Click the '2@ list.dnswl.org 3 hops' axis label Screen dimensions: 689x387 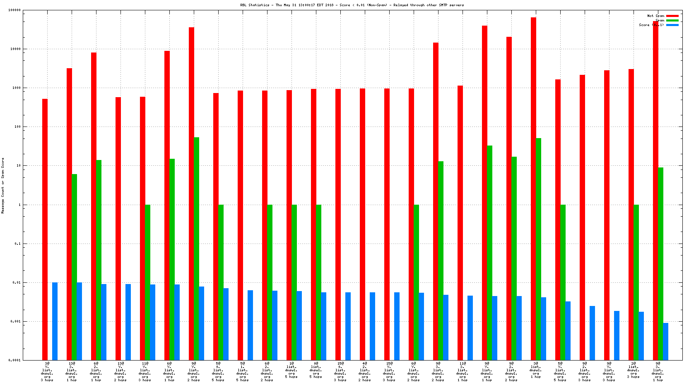[633, 370]
